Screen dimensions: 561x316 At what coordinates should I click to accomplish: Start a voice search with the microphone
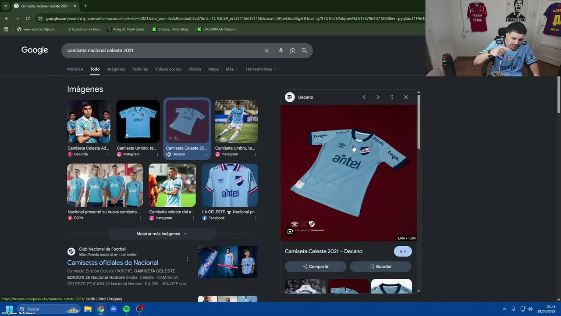[x=281, y=50]
